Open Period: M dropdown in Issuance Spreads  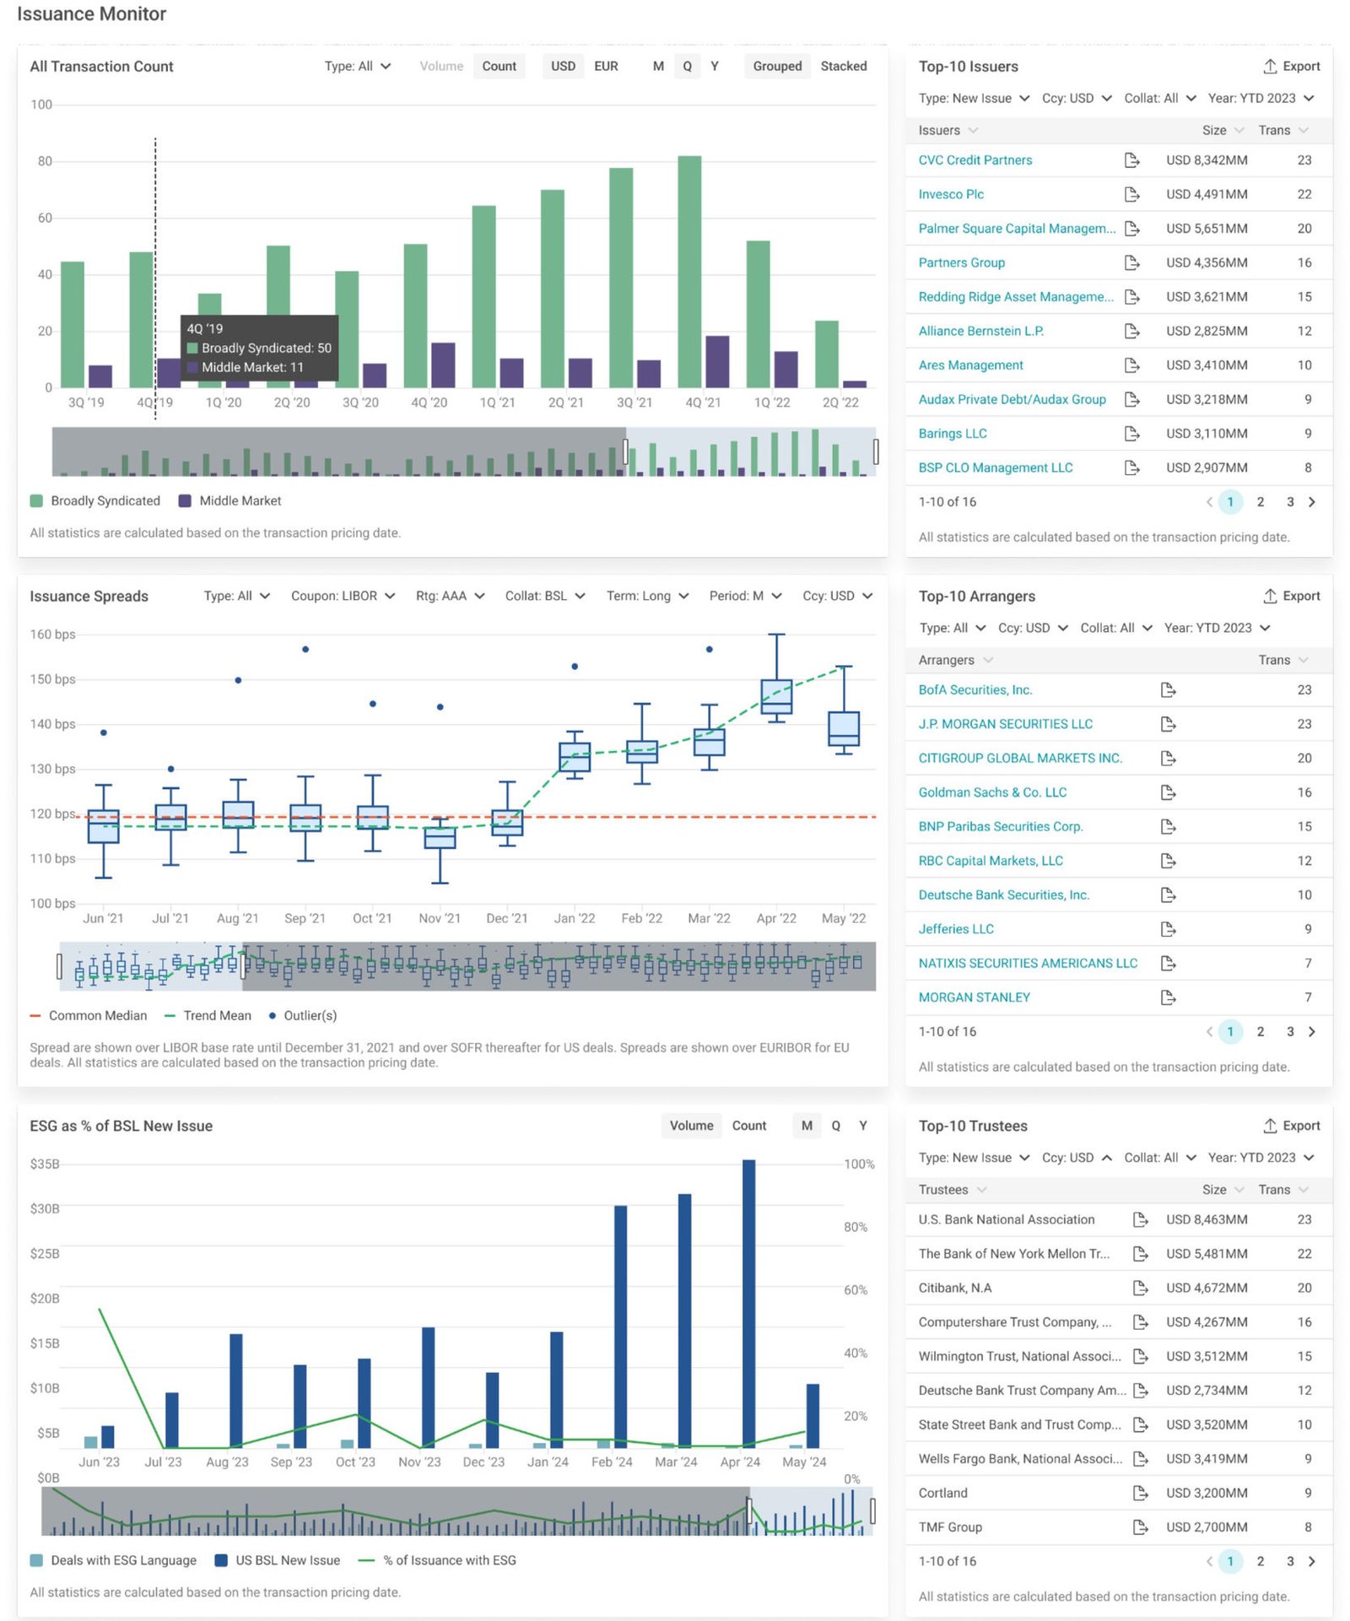(x=745, y=596)
